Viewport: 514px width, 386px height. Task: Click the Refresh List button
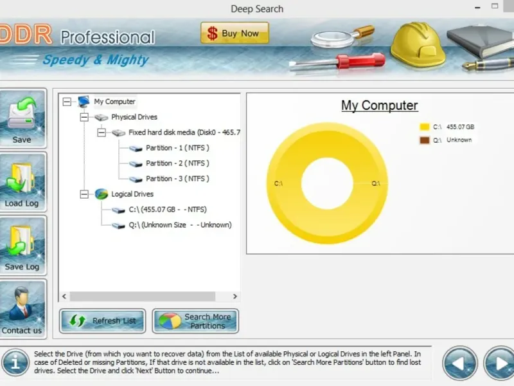click(103, 320)
